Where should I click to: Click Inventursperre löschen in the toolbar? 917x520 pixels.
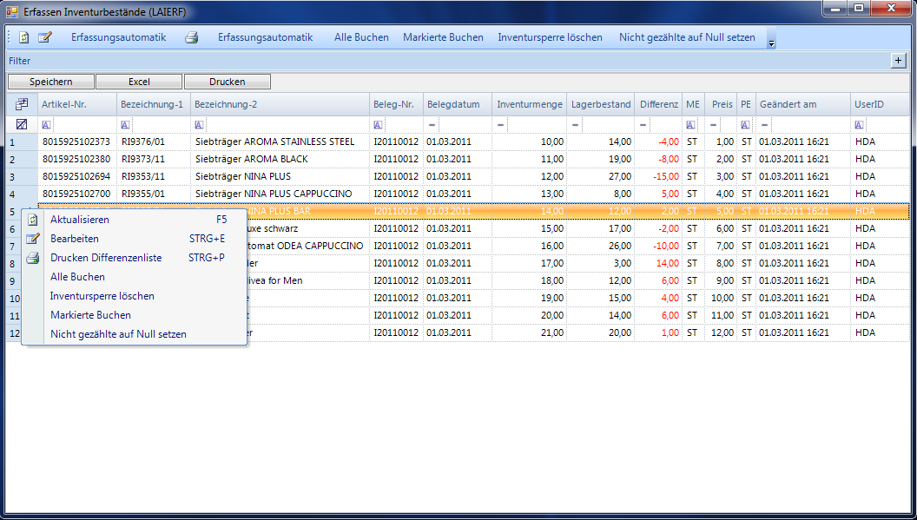[x=550, y=37]
